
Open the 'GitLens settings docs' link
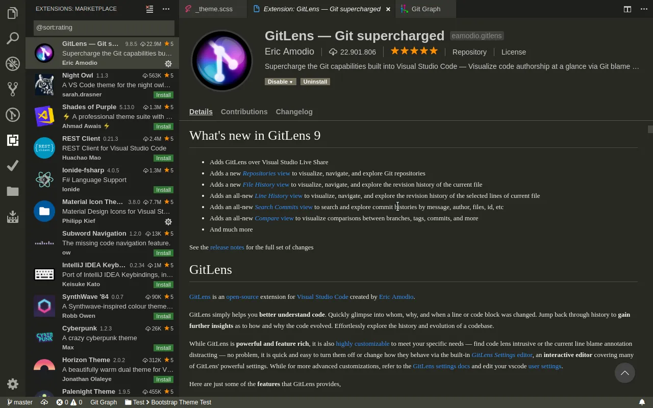441,366
